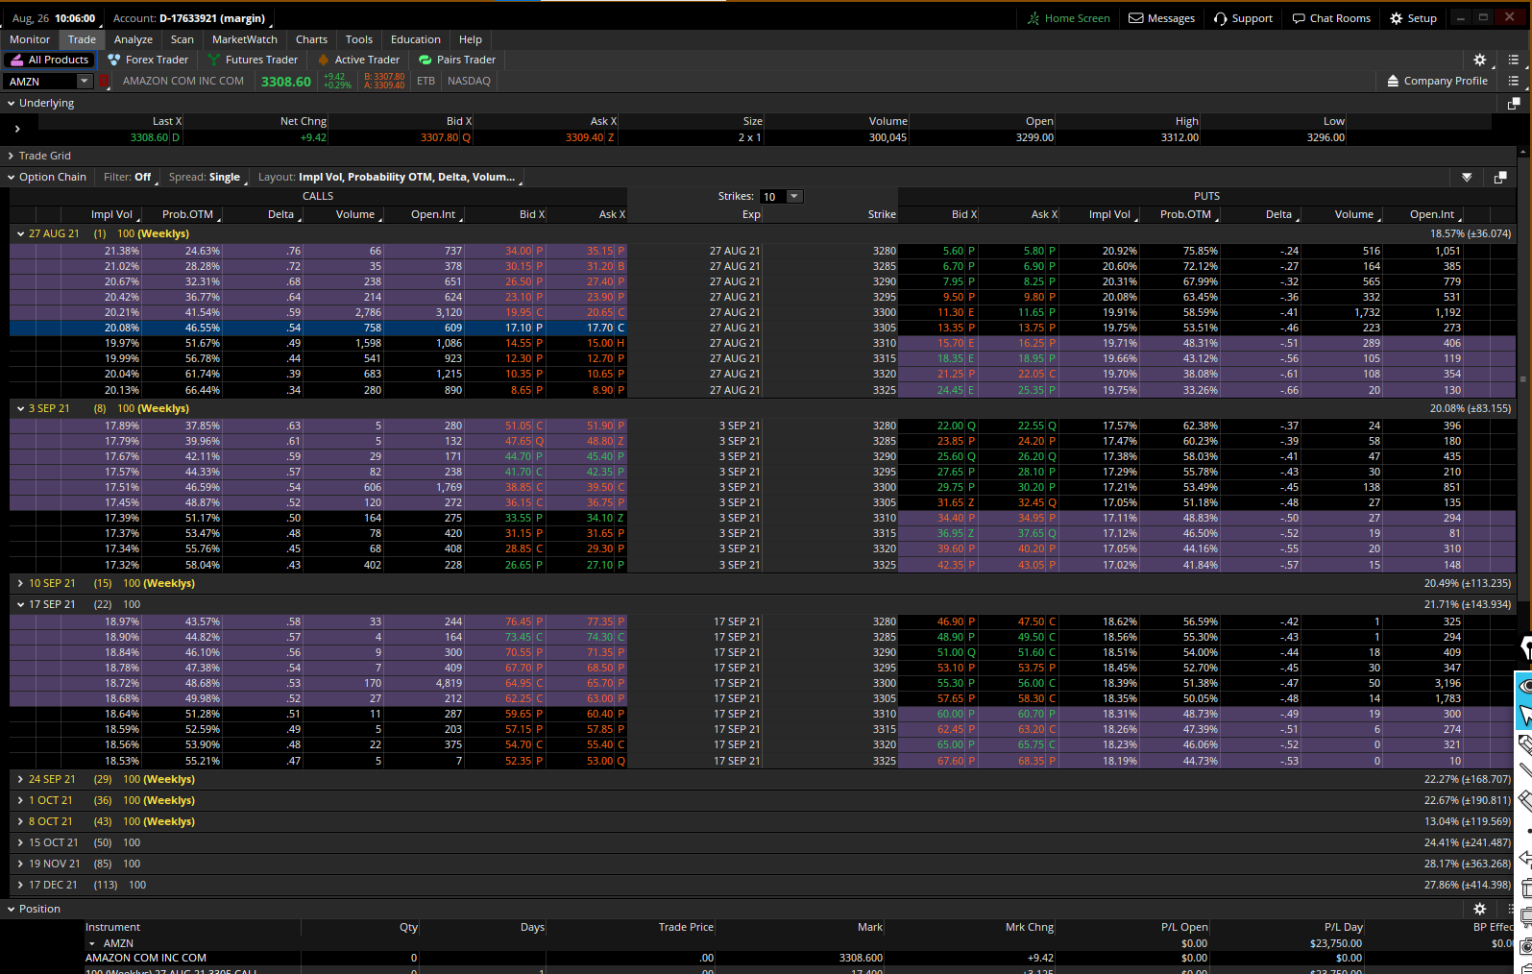Change Spread: Single setting
1532x974 pixels.
coord(205,177)
